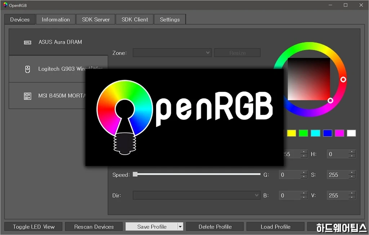Select the MSI B450M MORTAR device entry
This screenshot has width=369, height=235.
pyautogui.click(x=47, y=96)
